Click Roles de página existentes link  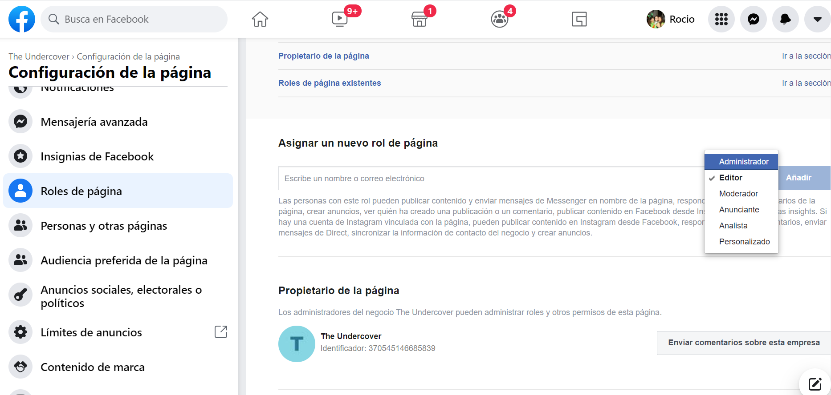pyautogui.click(x=330, y=83)
